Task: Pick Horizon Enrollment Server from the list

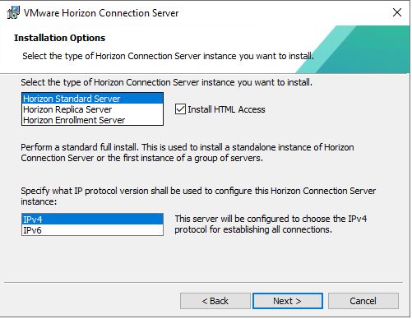Action: (x=92, y=120)
